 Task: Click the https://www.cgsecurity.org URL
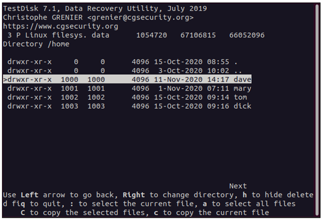[x=60, y=26]
